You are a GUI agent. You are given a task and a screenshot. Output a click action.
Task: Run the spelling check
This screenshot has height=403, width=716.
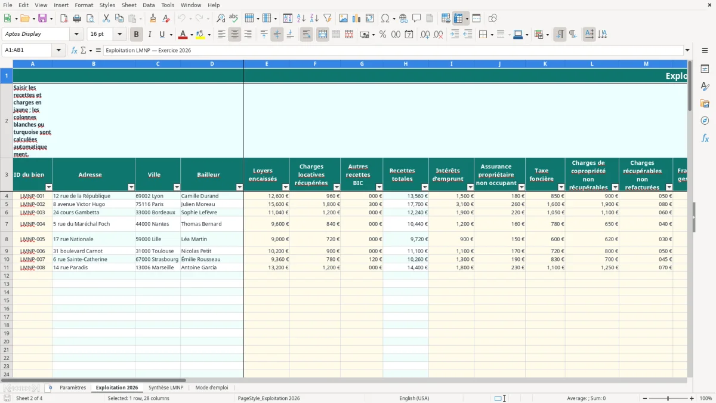coord(234,19)
